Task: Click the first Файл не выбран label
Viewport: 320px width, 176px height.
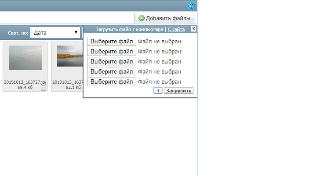Action: tap(160, 42)
